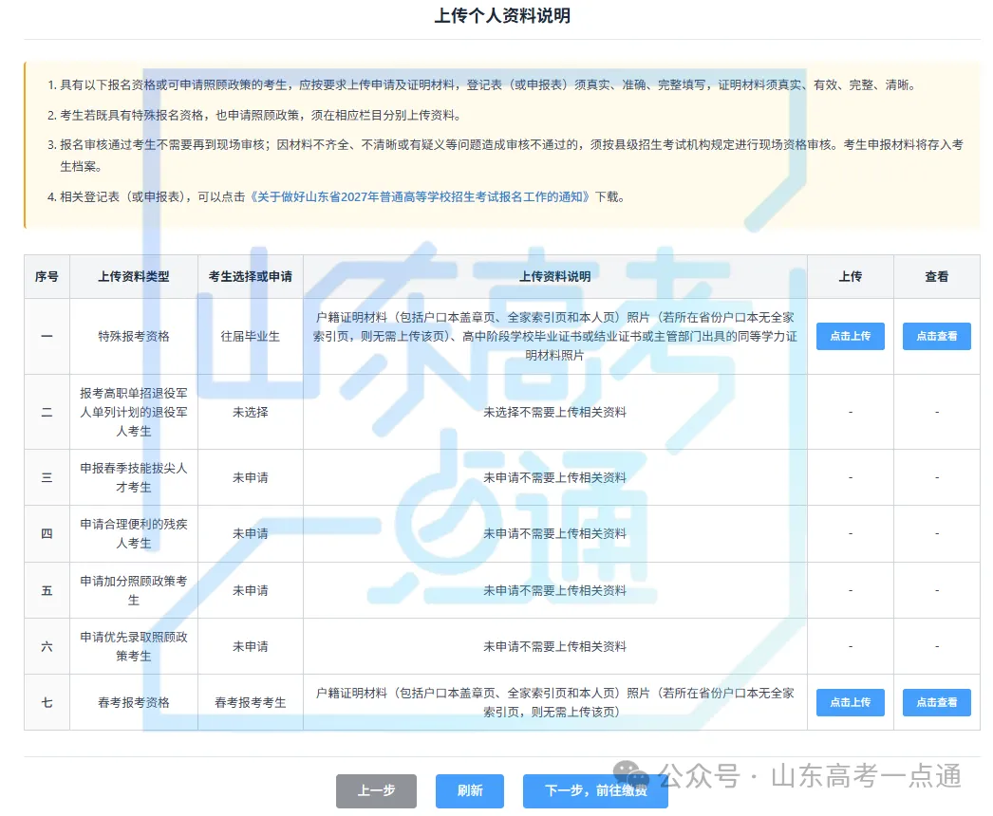Click the sequence number 七 cell
Image resolution: width=993 pixels, height=816 pixels.
coord(47,702)
